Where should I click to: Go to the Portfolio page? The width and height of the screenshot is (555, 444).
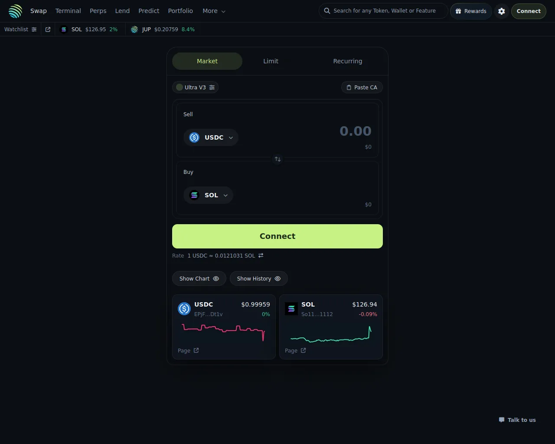click(180, 11)
